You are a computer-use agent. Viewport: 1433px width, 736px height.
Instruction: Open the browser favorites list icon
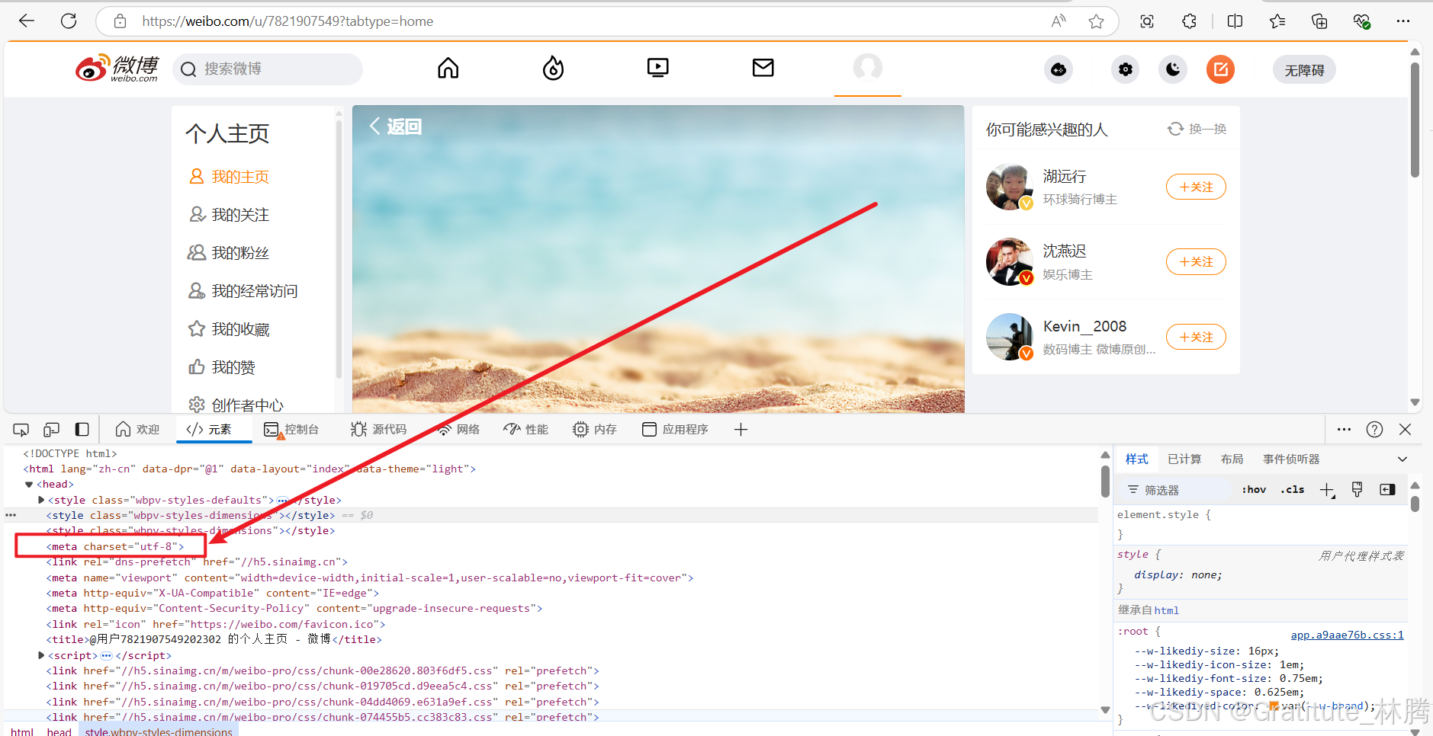coord(1277,21)
